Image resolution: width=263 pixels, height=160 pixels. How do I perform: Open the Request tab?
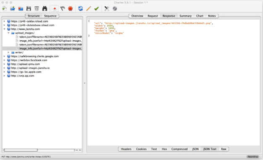pyautogui.click(x=153, y=16)
